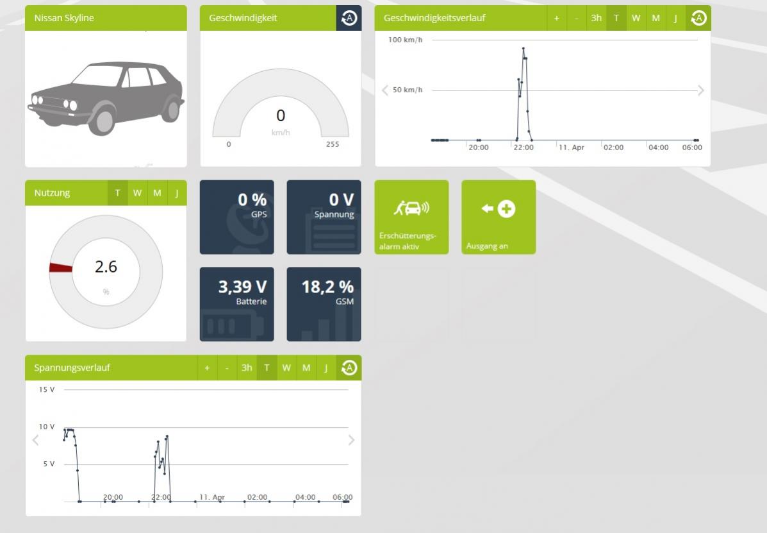Go to previous period in Geschwindigkeitsverlauf chart
Image resolution: width=767 pixels, height=533 pixels.
[x=385, y=90]
